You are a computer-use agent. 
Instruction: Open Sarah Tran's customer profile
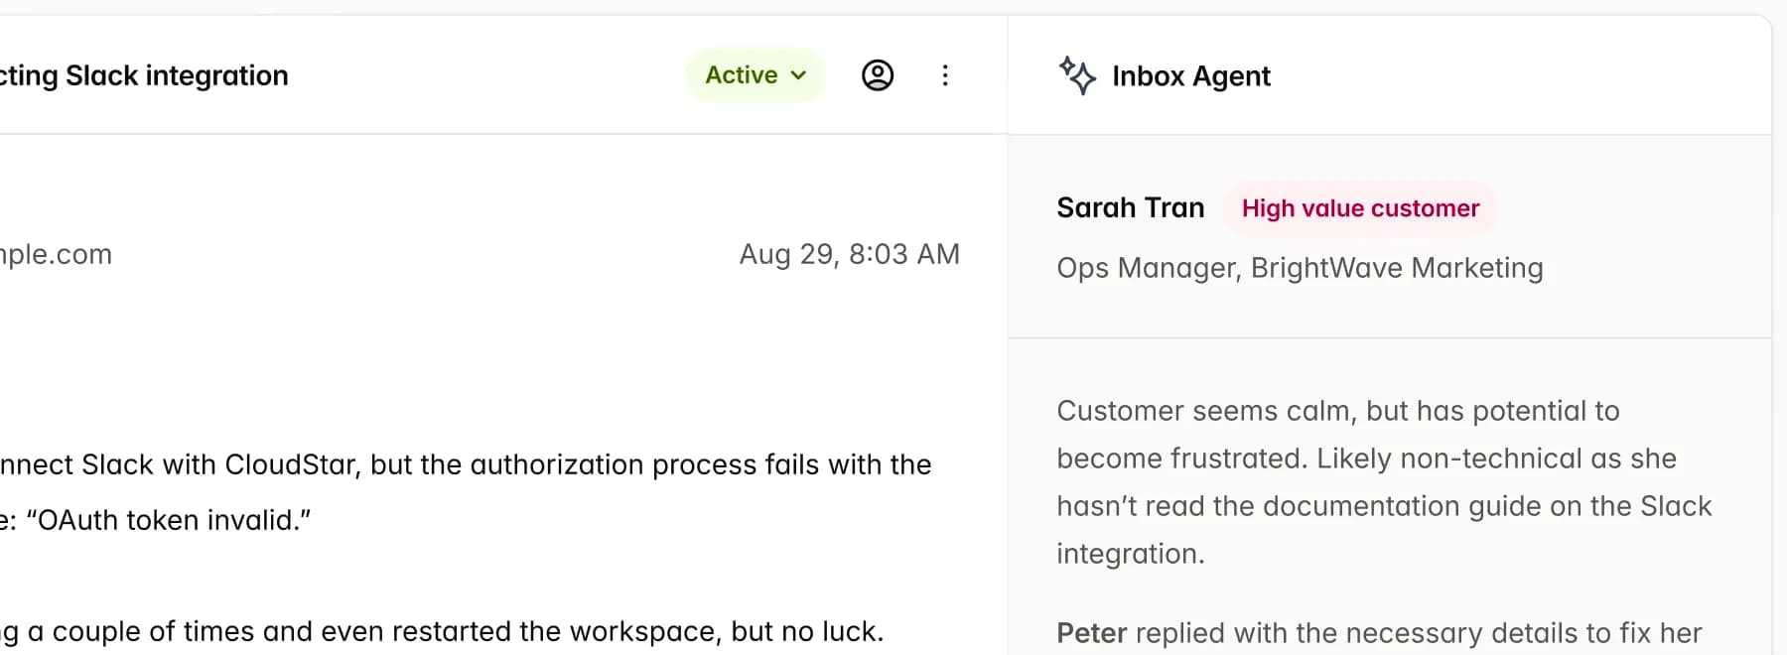(x=1130, y=207)
